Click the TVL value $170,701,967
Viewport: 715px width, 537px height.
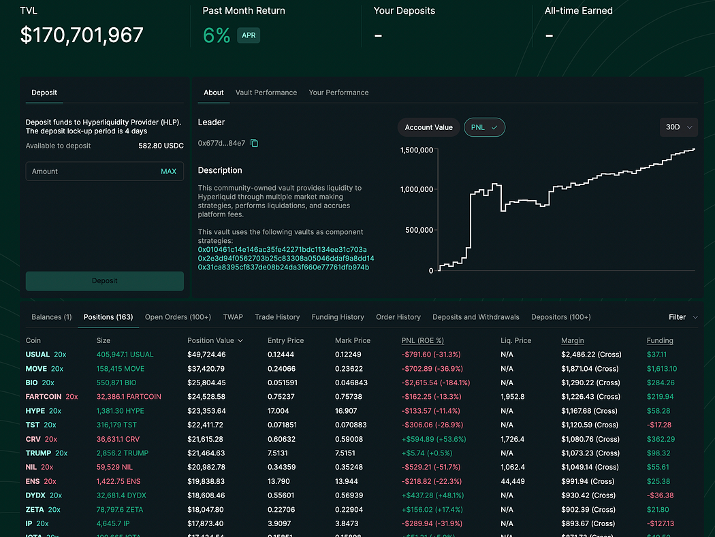82,35
